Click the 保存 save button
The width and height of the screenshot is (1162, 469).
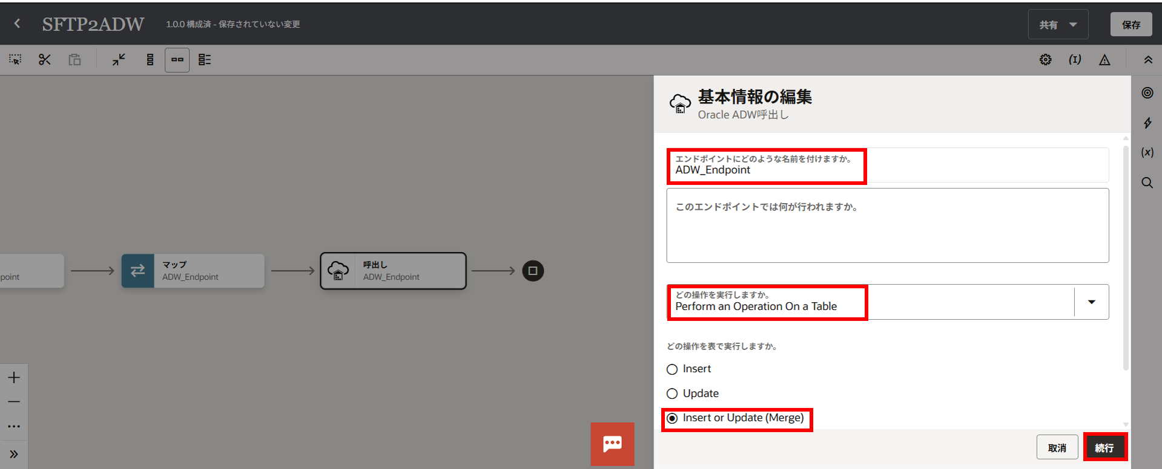pos(1131,25)
